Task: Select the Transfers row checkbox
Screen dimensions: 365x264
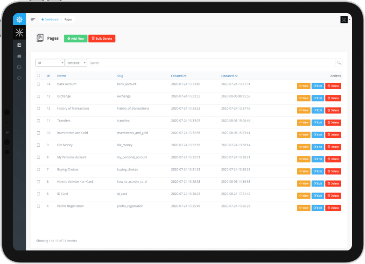Action: coord(39,121)
